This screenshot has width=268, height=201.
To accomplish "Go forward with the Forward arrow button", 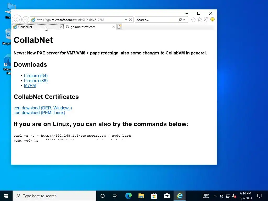I will click(26, 20).
